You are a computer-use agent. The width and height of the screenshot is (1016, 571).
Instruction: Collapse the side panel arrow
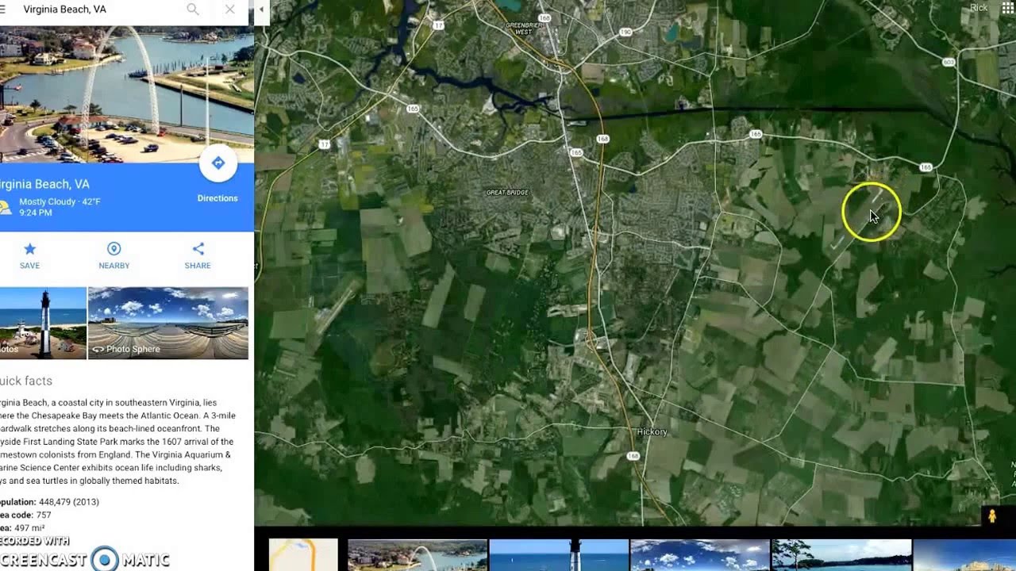point(261,10)
